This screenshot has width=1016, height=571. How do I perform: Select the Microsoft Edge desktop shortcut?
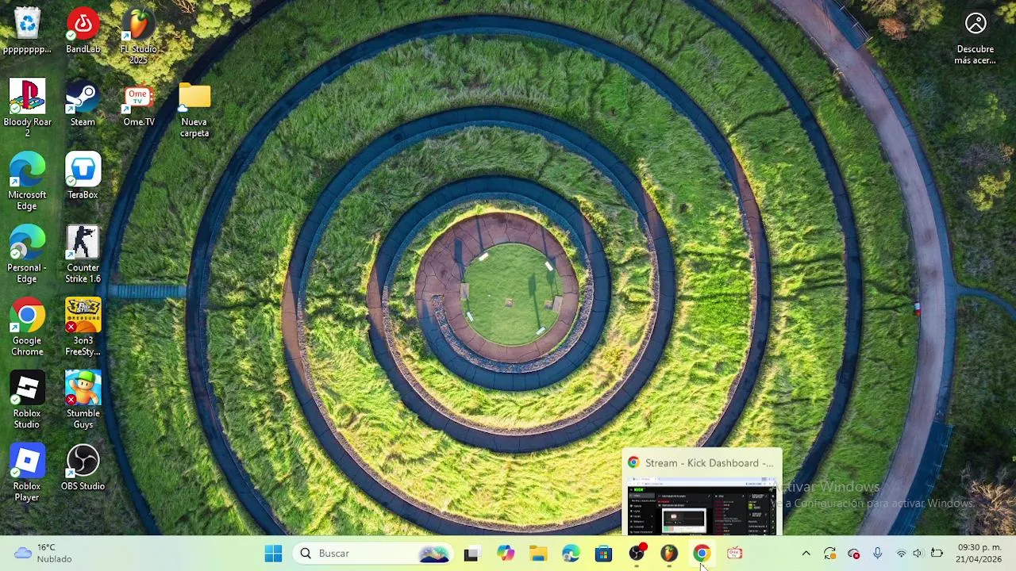27,182
